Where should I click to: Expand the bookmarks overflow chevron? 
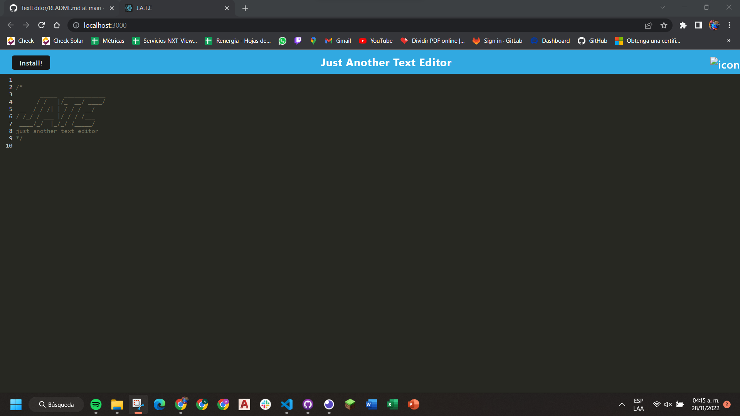click(729, 40)
